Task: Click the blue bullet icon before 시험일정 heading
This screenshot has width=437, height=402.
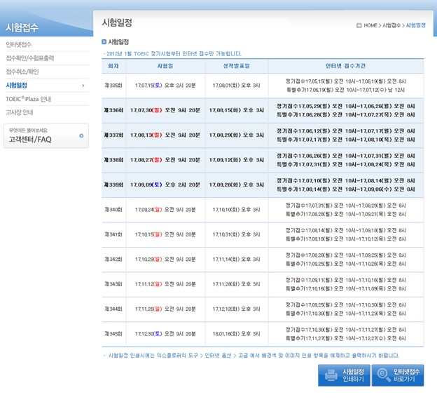Action: [x=104, y=42]
